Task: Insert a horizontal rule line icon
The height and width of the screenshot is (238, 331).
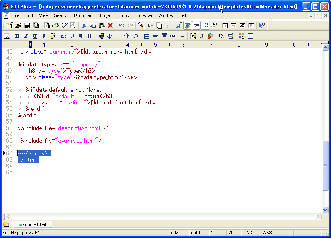Action: pos(118,36)
